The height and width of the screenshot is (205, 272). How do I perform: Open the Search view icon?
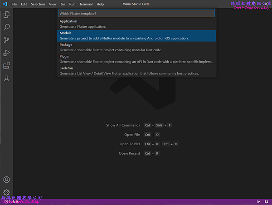tap(6, 27)
